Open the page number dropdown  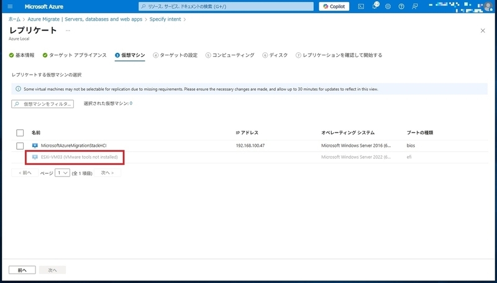click(x=62, y=173)
